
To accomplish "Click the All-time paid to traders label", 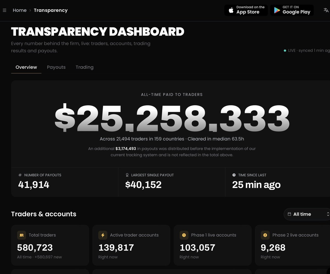I will [172, 95].
